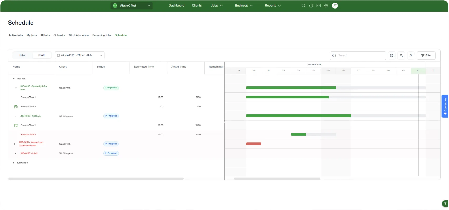
Task: Open JOB-0133 Quoted job for Jane link
Action: tap(33, 88)
